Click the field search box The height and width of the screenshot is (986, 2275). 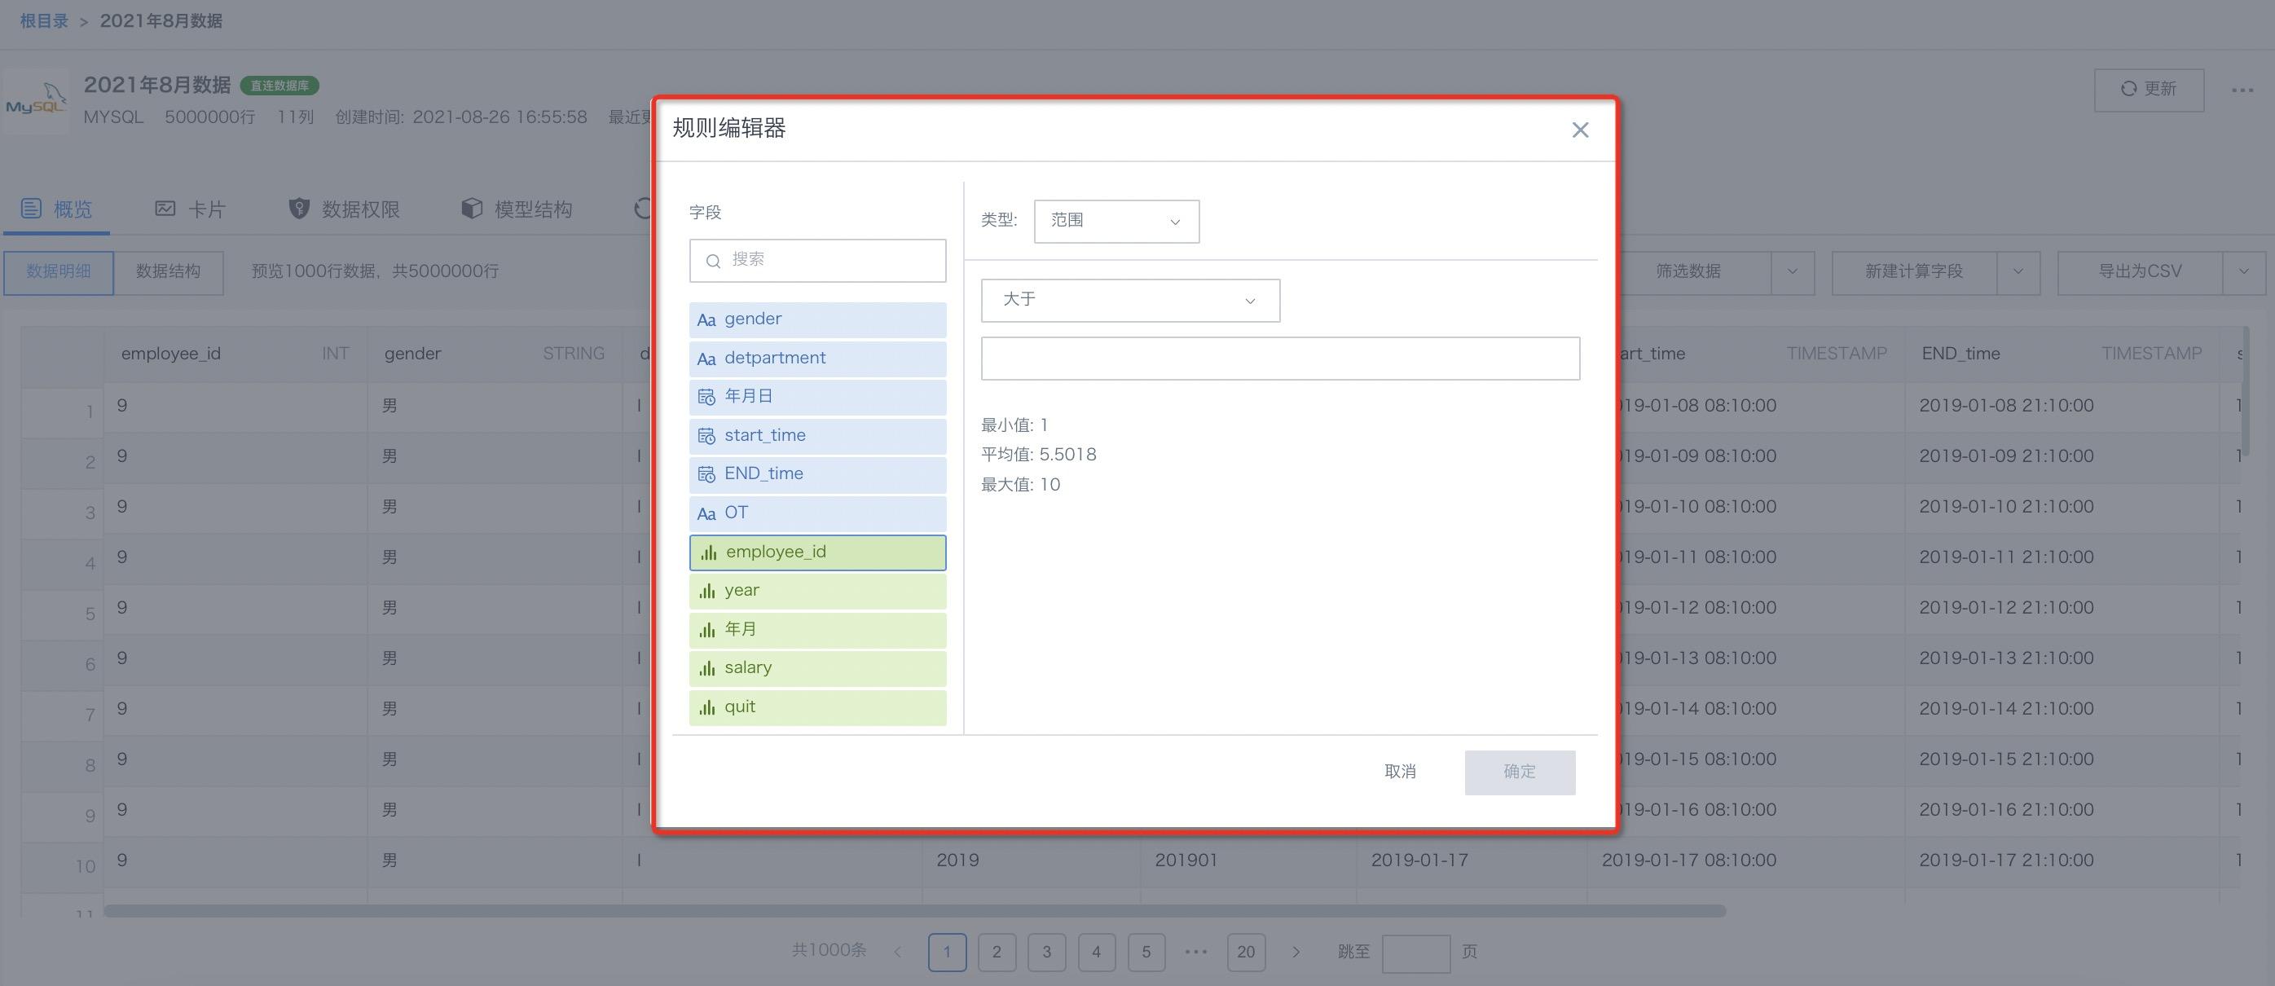817,260
